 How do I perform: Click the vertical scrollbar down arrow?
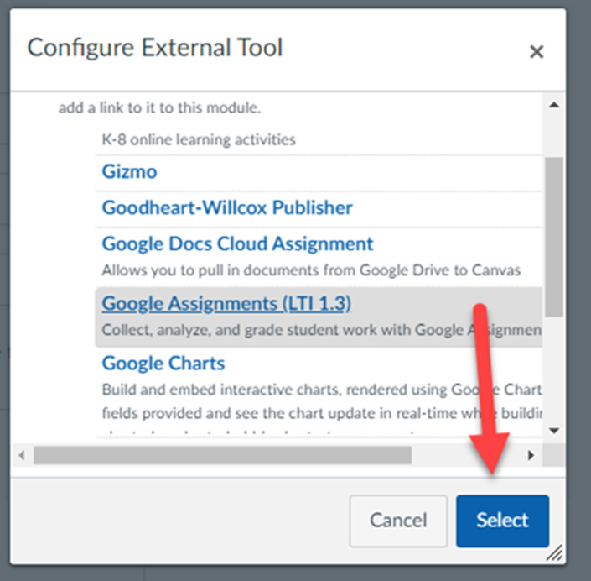pyautogui.click(x=553, y=430)
